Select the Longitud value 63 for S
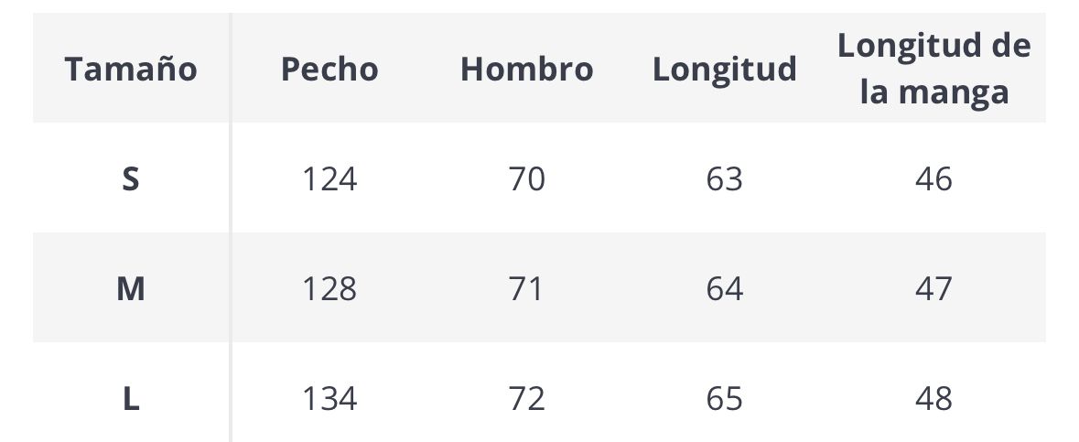 (724, 178)
